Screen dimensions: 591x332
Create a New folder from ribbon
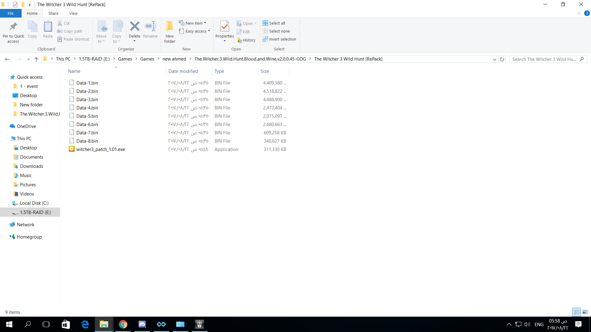[170, 32]
